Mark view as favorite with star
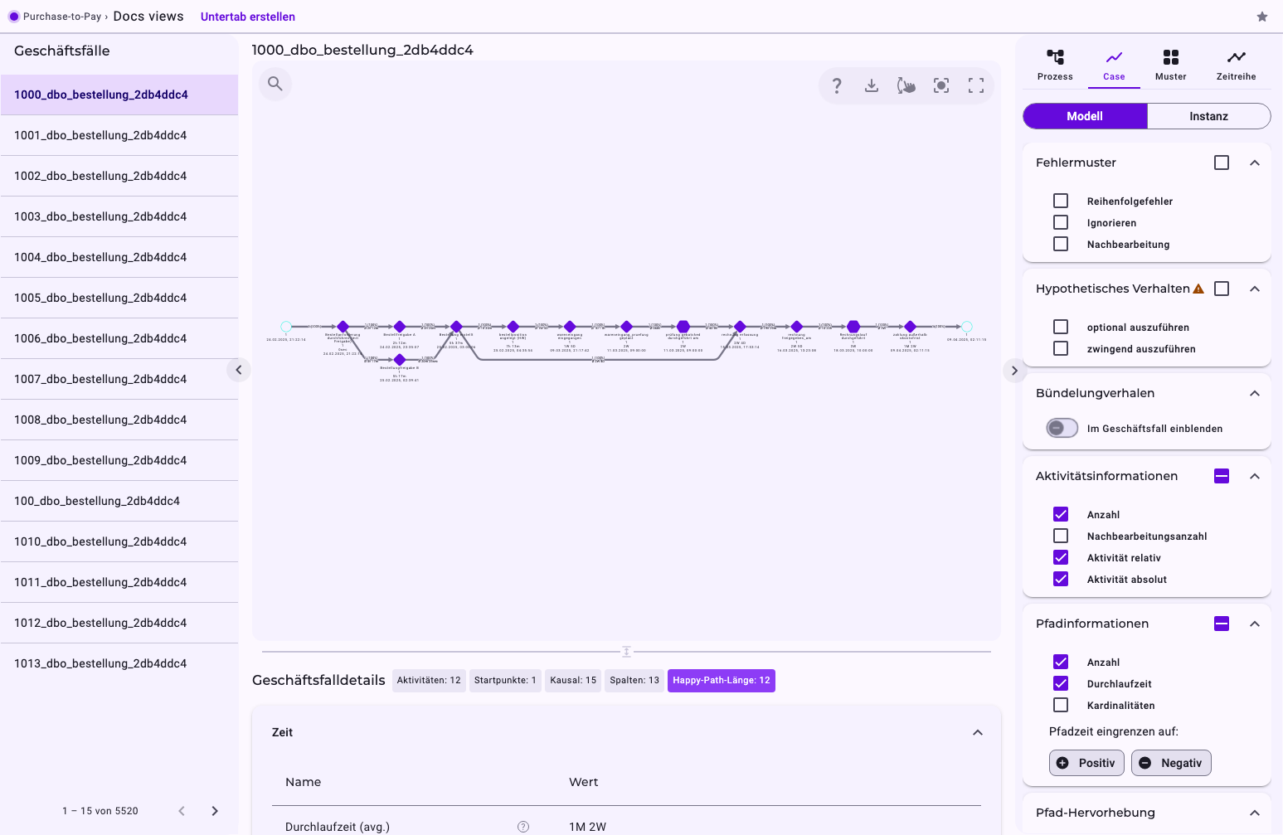This screenshot has height=835, width=1283. coord(1262,17)
